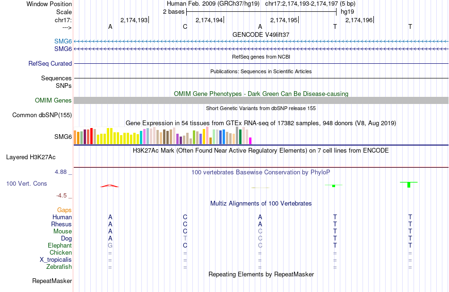Click the 'Human Feb. 2009 (GRCh37/hg19)' assembly text
The height and width of the screenshot is (292, 449).
213,4
